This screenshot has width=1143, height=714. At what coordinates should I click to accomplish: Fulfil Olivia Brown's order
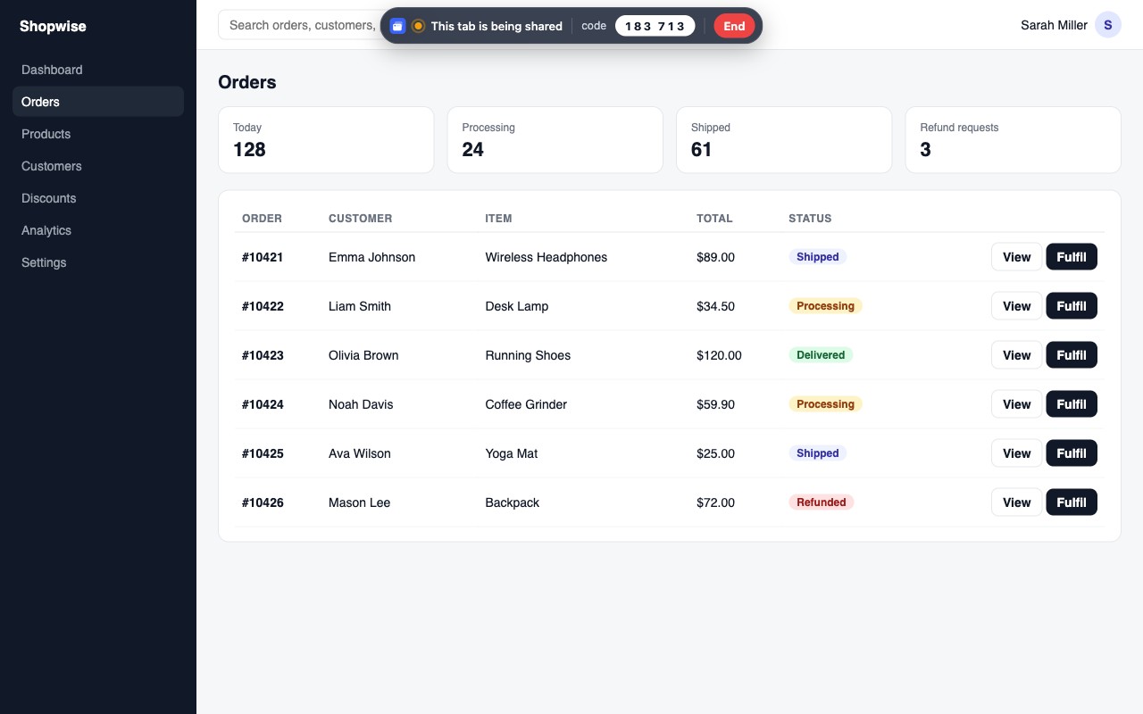[1072, 355]
